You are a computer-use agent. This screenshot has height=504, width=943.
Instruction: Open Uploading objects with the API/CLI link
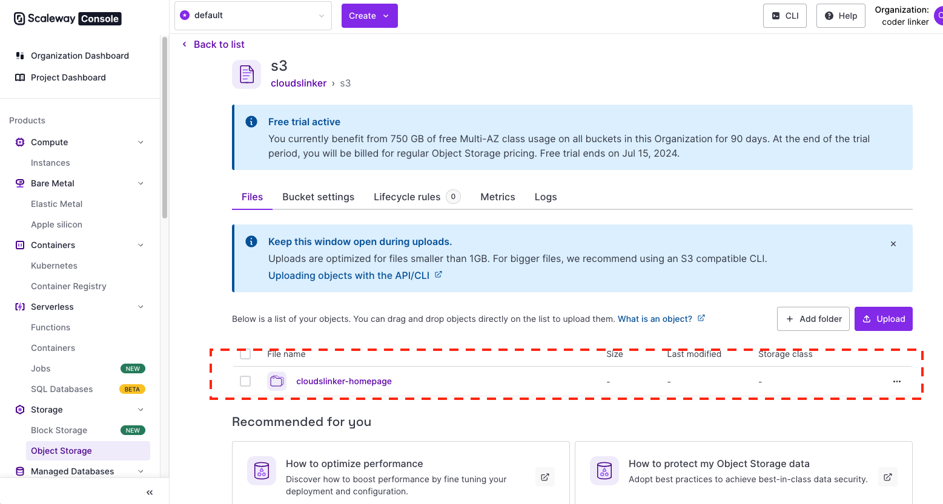tap(349, 275)
